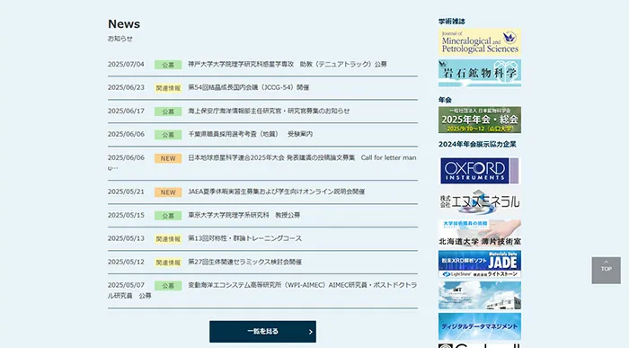Click the NEW tag beside the JpGU item
This screenshot has height=348, width=629.
168,158
